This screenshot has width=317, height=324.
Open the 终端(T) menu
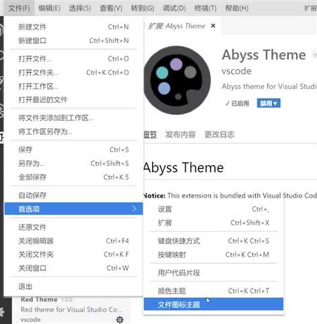[205, 8]
